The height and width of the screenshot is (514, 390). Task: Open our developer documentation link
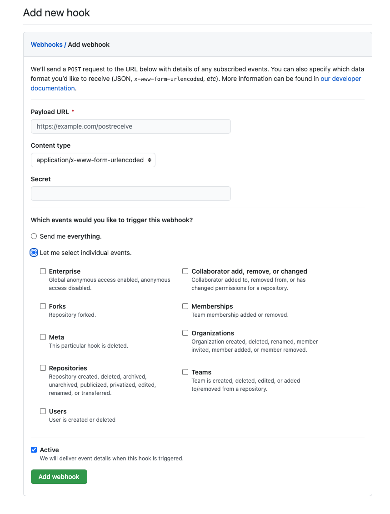pyautogui.click(x=340, y=78)
